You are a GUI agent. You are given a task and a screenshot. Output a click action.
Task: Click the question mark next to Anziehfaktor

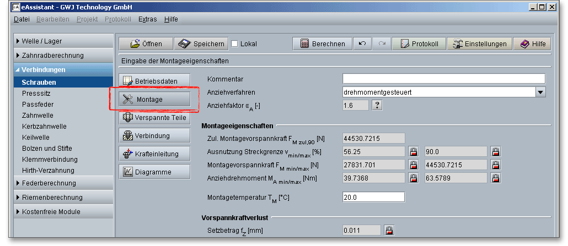point(377,105)
